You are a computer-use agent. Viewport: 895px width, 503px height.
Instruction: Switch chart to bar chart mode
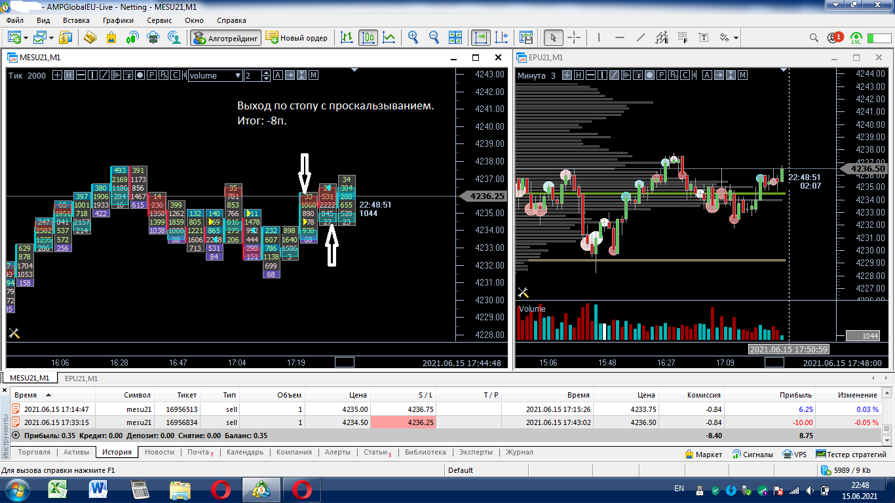click(347, 37)
